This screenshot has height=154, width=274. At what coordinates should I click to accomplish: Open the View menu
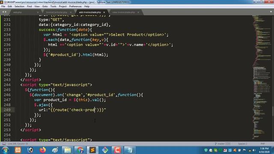(x=37, y=6)
